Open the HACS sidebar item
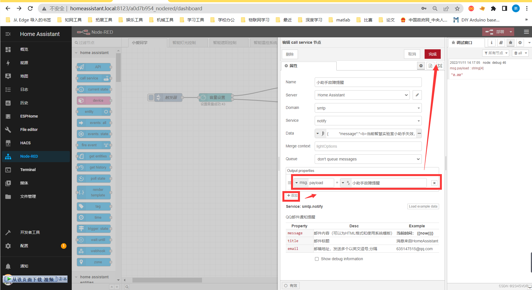532x290 pixels. coord(36,143)
